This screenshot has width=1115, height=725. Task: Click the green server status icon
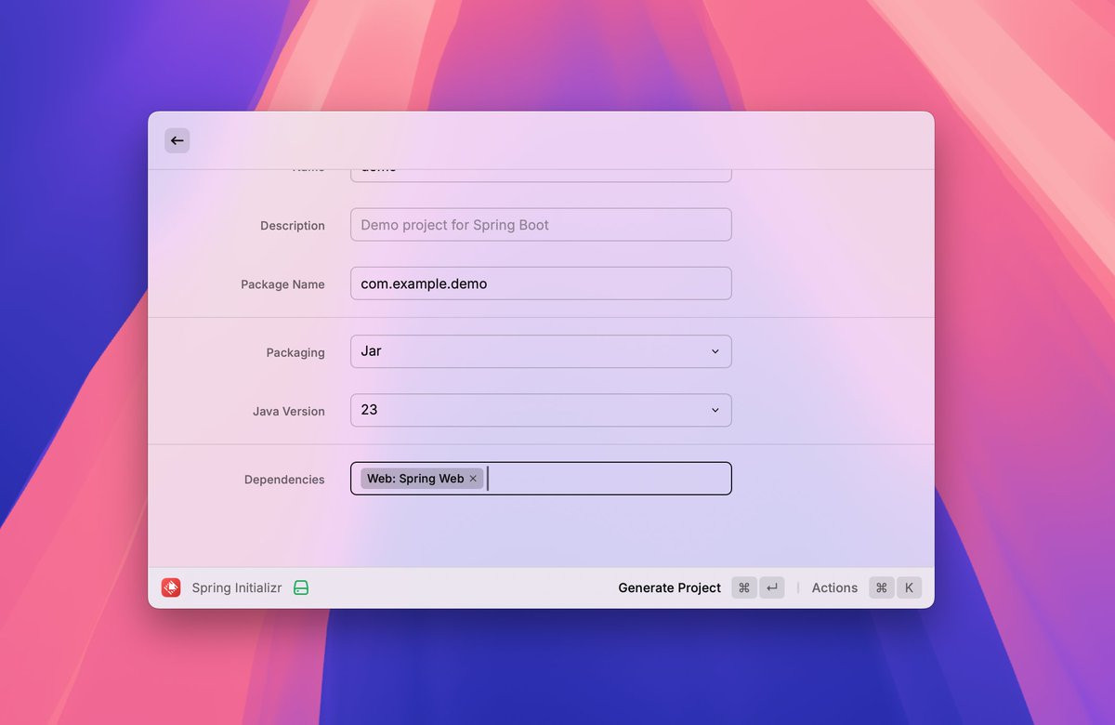(x=301, y=587)
